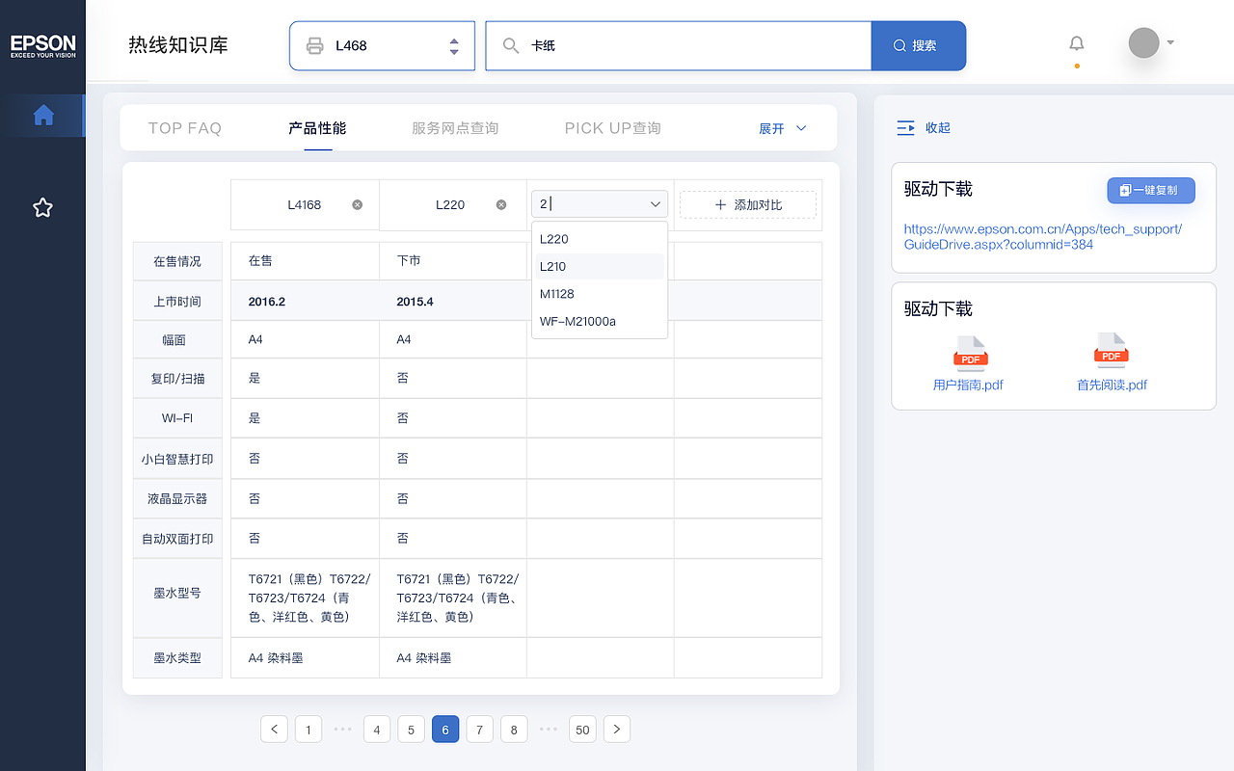Click the printer icon in model selector
Image resolution: width=1234 pixels, height=771 pixels.
(x=316, y=44)
